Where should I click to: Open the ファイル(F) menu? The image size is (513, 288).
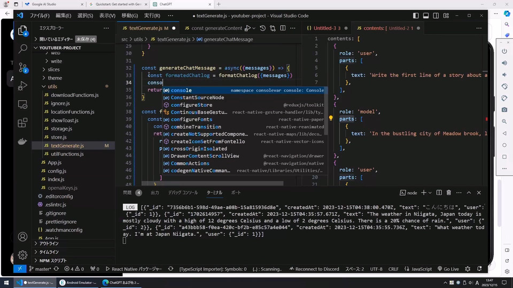tap(40, 16)
